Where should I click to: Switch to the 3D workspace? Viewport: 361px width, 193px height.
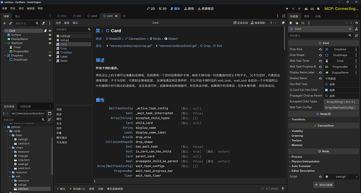coord(163,9)
